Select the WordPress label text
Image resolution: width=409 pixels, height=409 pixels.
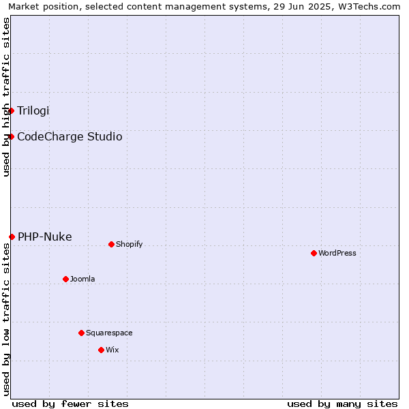coord(337,253)
